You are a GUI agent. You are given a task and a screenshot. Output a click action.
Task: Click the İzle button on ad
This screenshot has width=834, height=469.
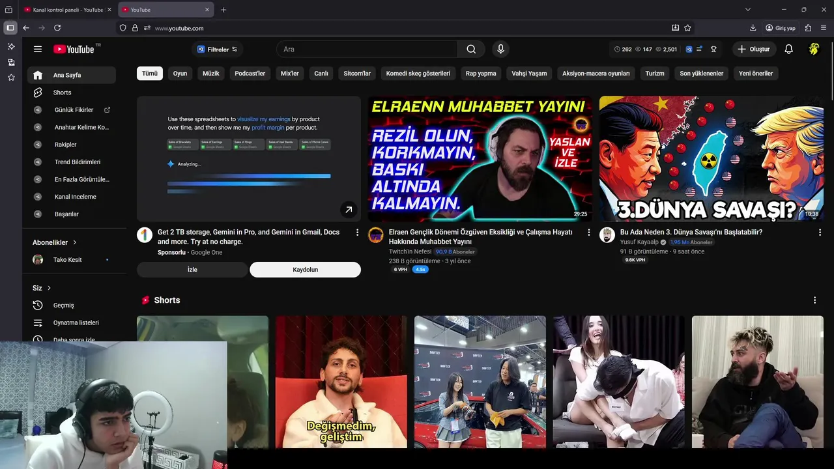click(x=192, y=270)
